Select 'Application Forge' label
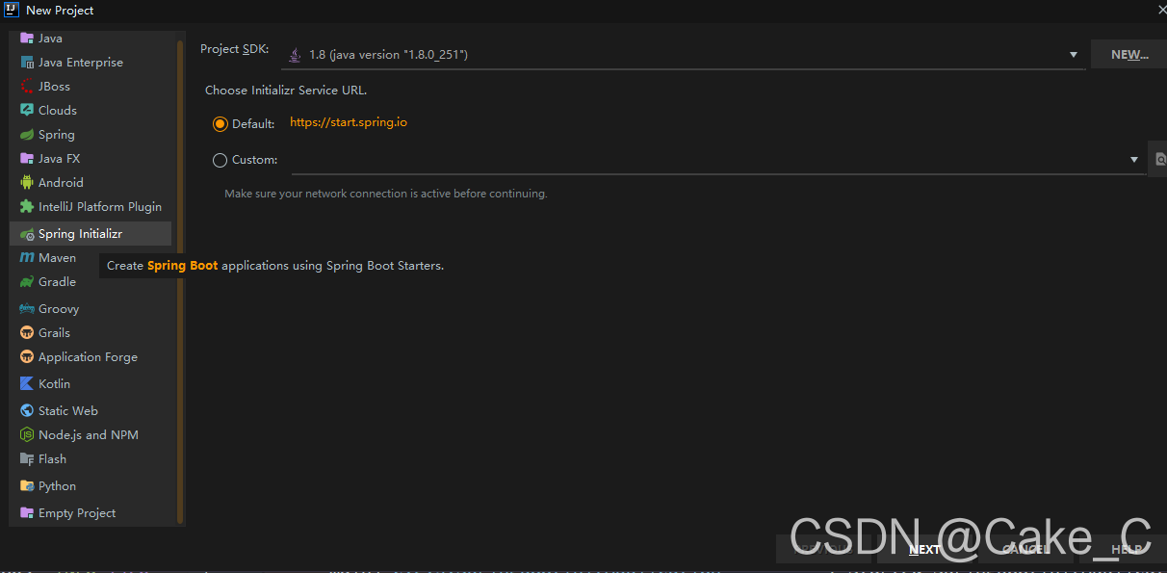 pyautogui.click(x=88, y=357)
